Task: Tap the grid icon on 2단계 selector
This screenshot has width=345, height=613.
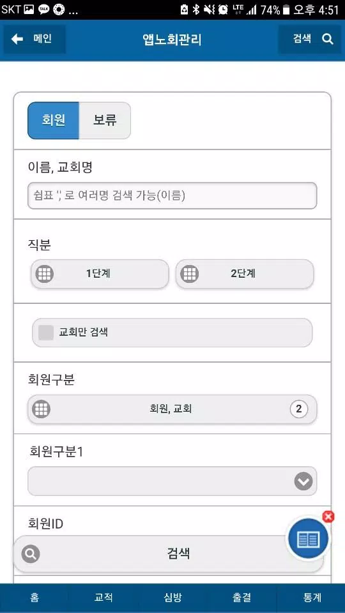Action: [190, 273]
